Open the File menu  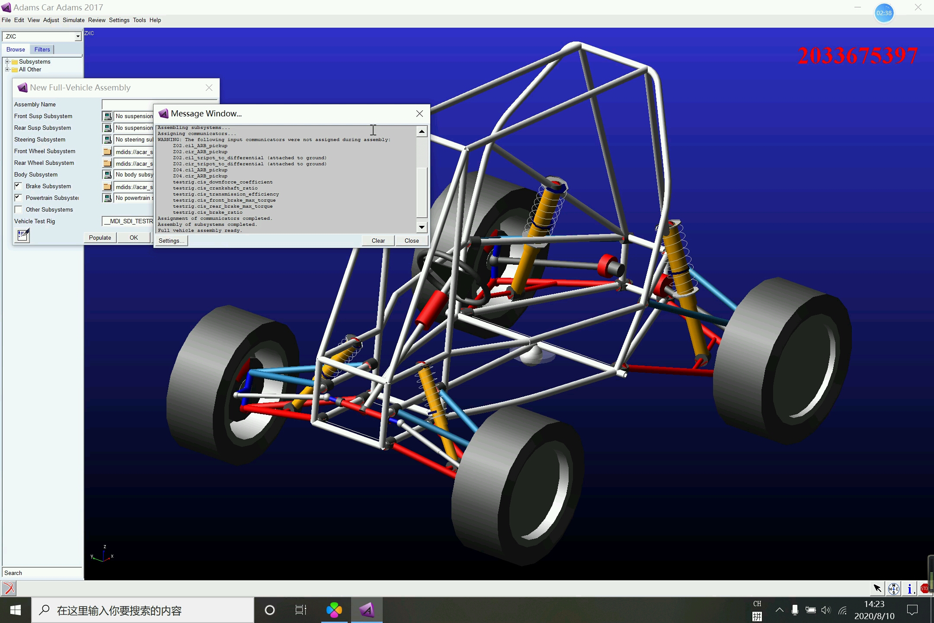6,20
